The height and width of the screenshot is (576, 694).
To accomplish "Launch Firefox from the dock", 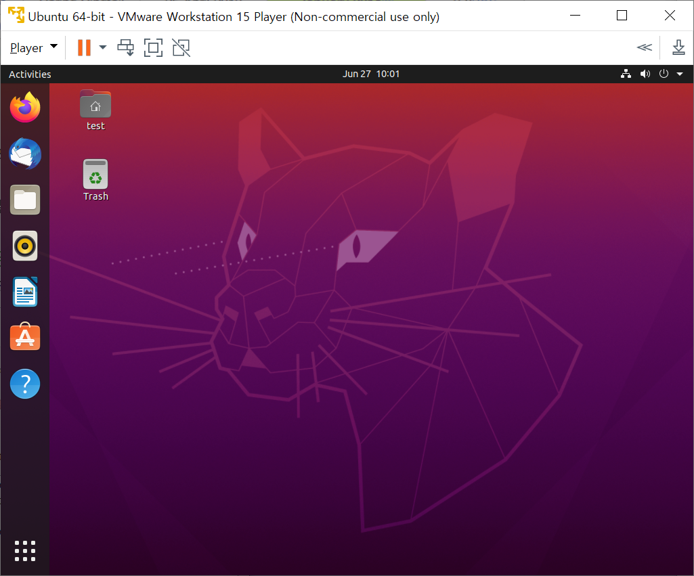I will [25, 108].
